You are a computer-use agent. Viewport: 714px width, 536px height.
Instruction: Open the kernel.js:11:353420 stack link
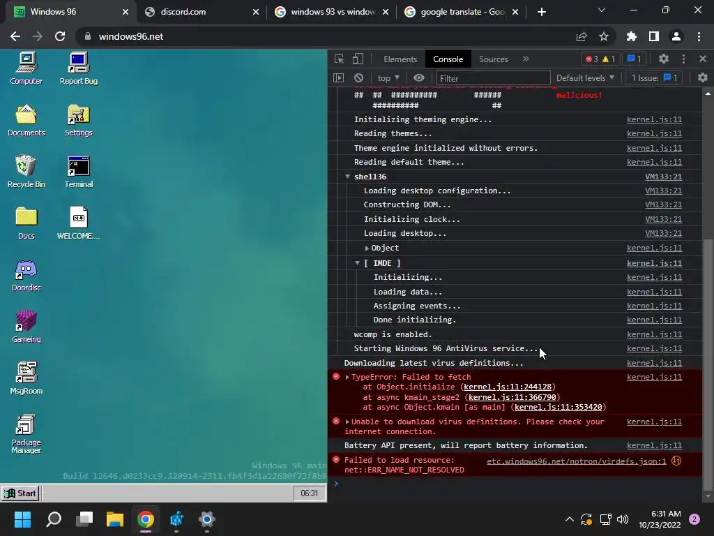559,407
